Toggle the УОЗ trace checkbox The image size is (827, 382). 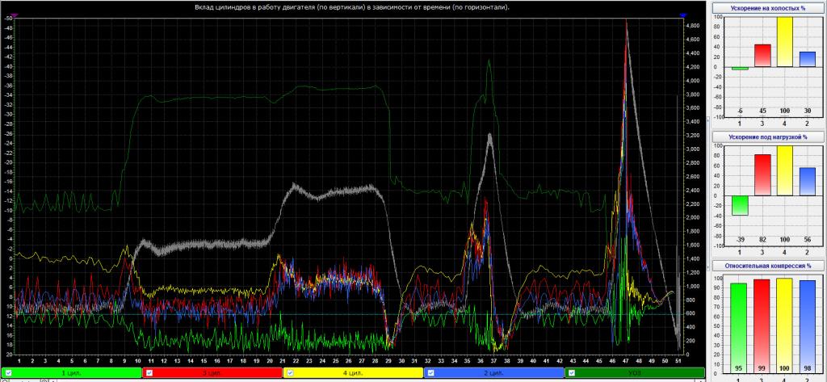[572, 373]
